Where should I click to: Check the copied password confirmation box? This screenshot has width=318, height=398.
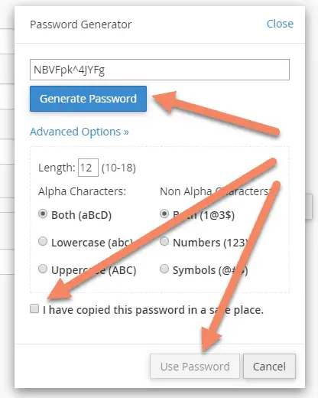click(x=34, y=308)
